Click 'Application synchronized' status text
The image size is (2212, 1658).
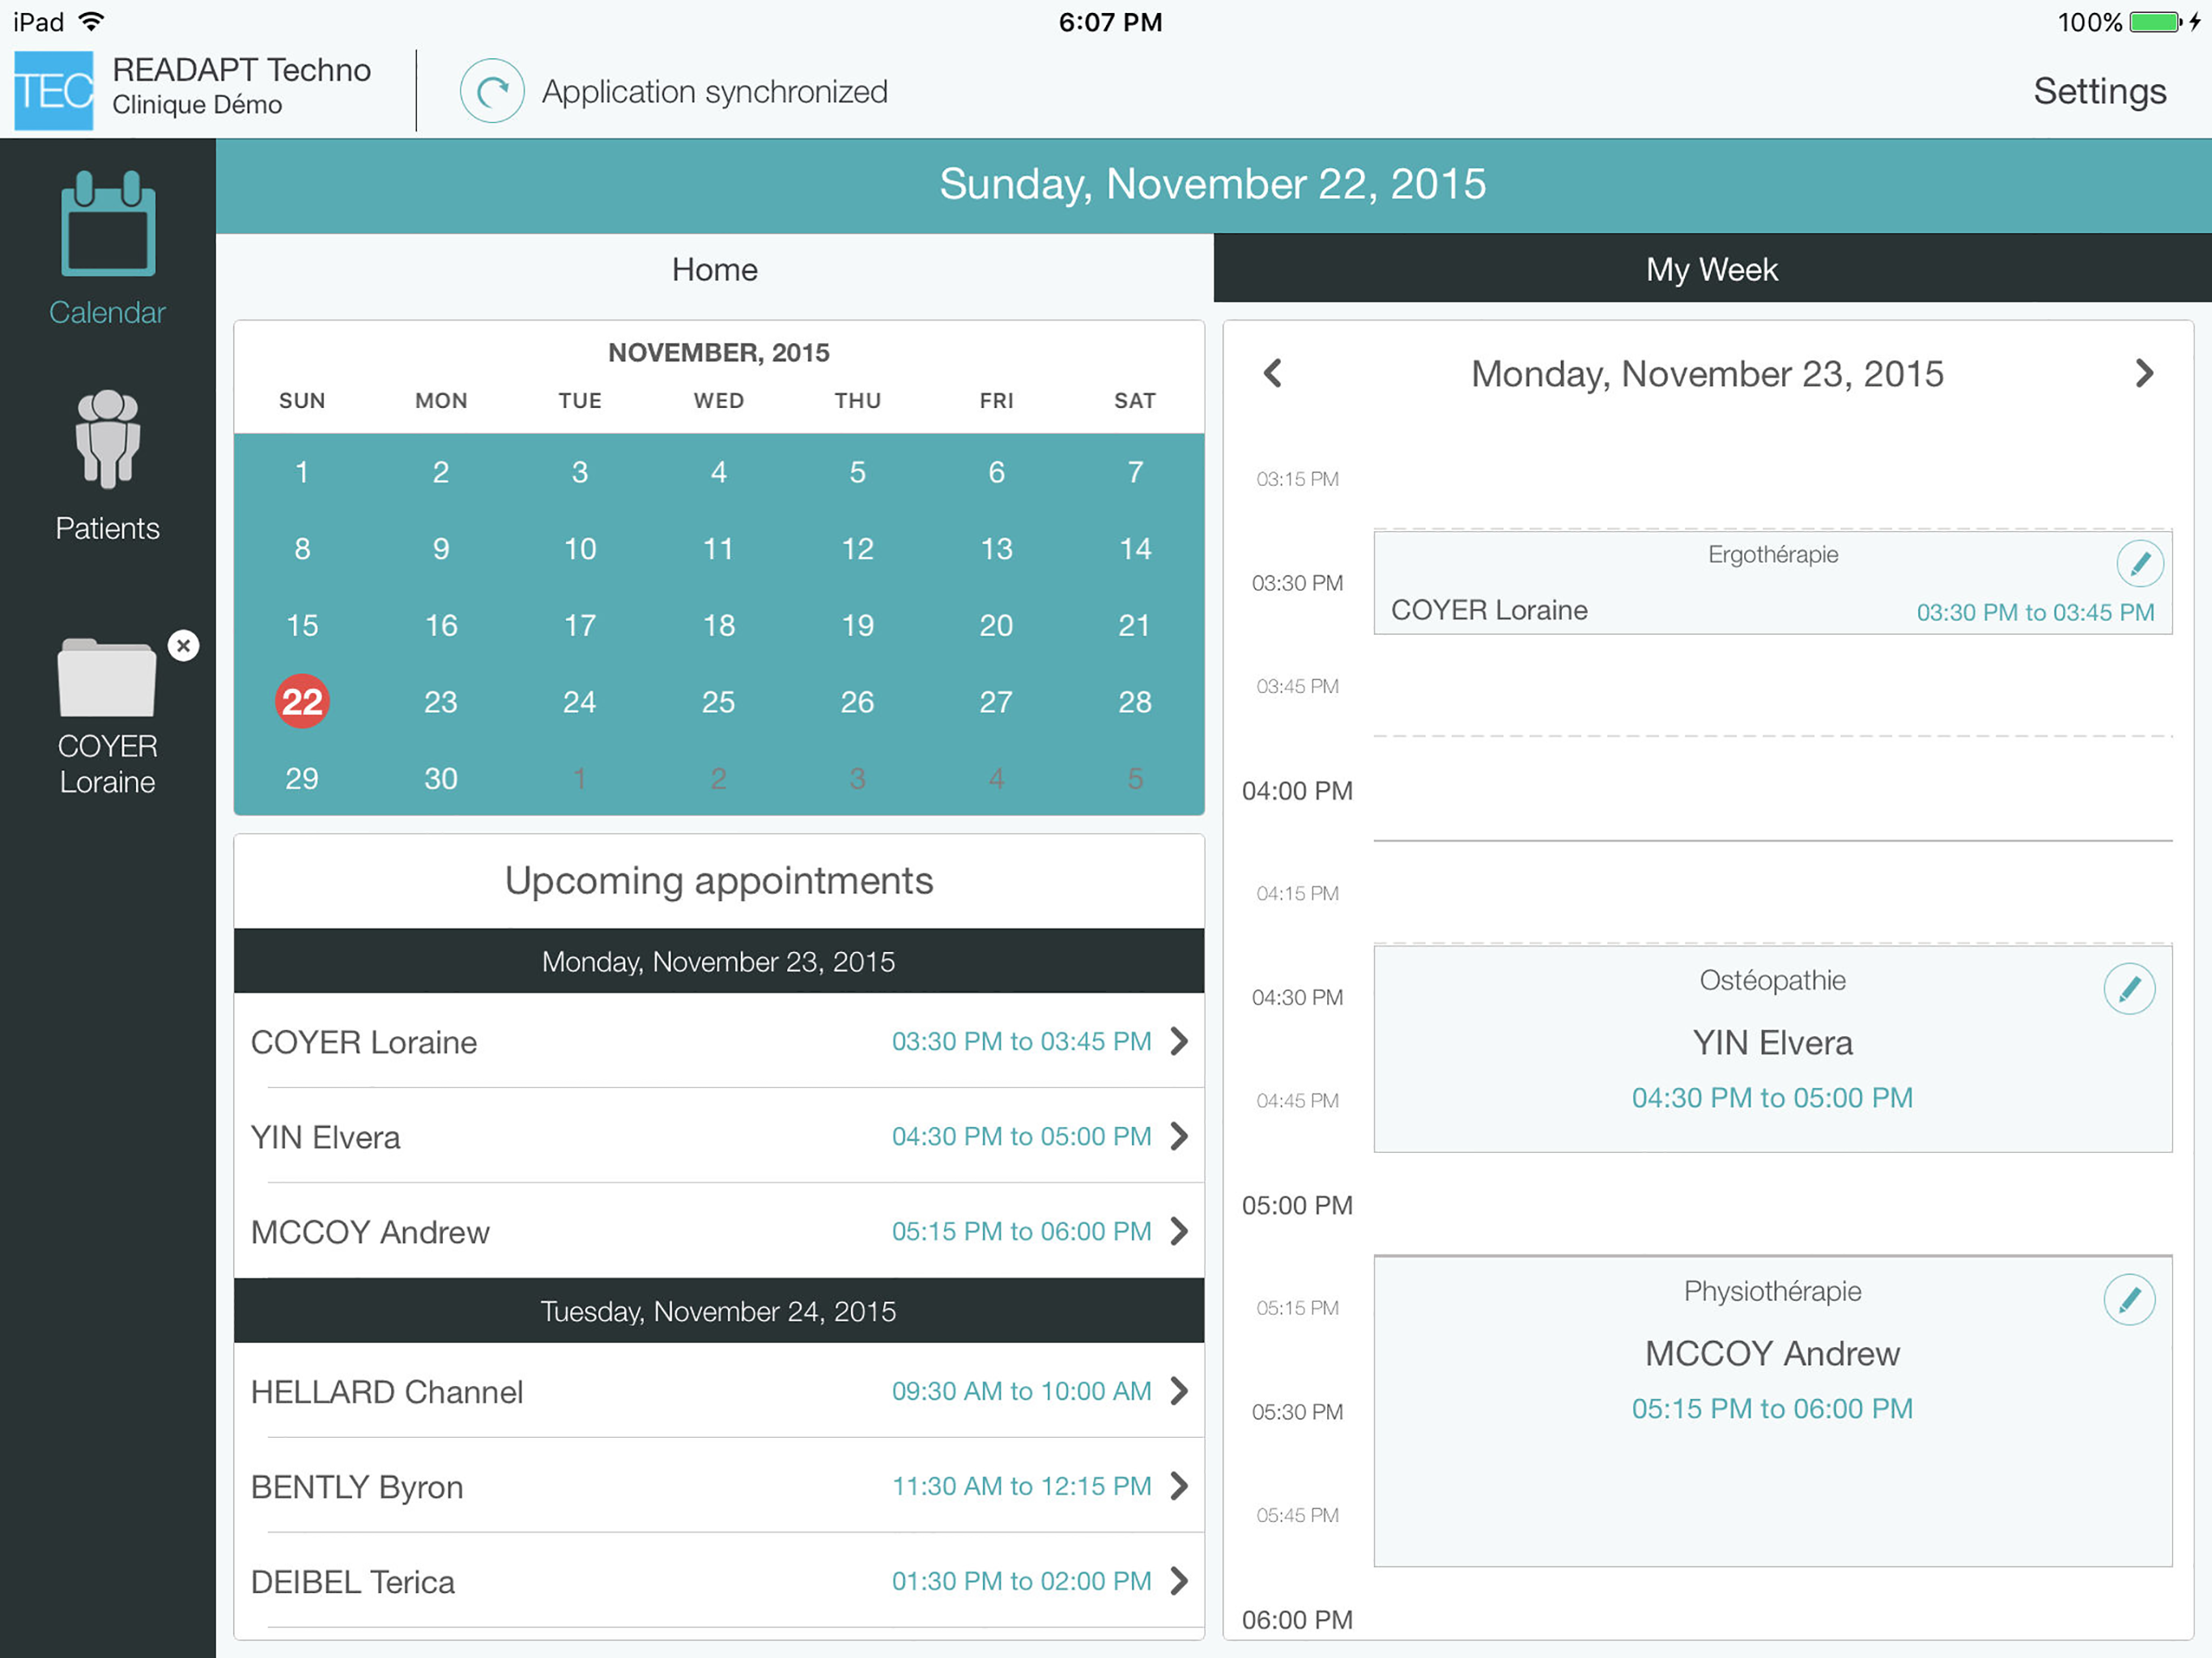[x=715, y=92]
